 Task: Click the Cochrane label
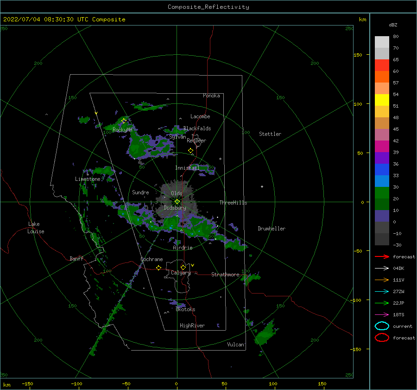(x=152, y=259)
